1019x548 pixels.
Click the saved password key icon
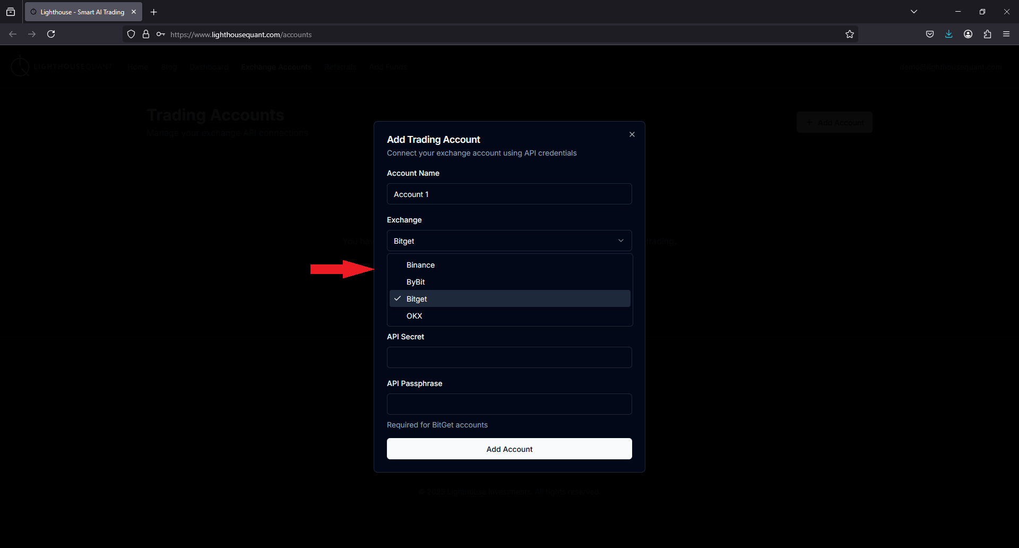tap(160, 35)
